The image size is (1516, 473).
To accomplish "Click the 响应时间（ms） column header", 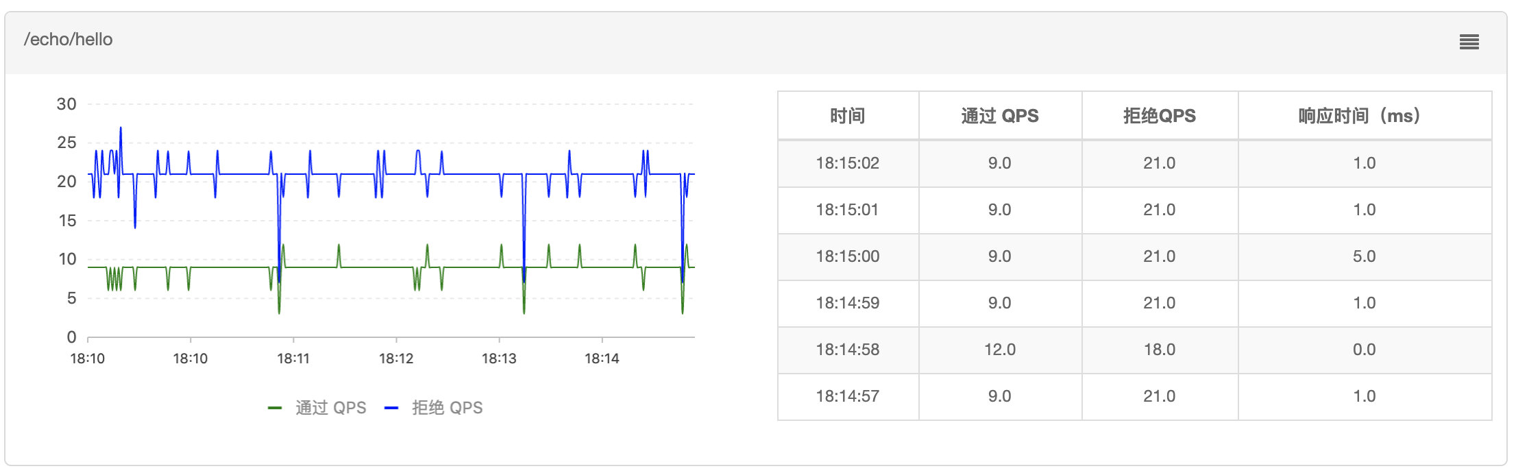I will (x=1364, y=116).
